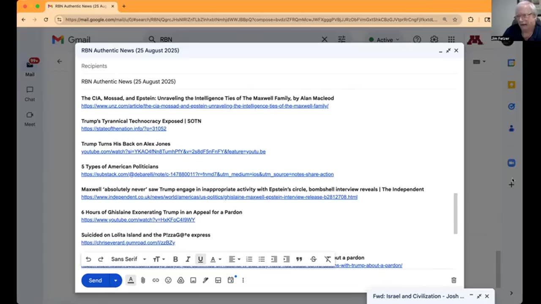Open Google Keep side panel

coord(511,85)
